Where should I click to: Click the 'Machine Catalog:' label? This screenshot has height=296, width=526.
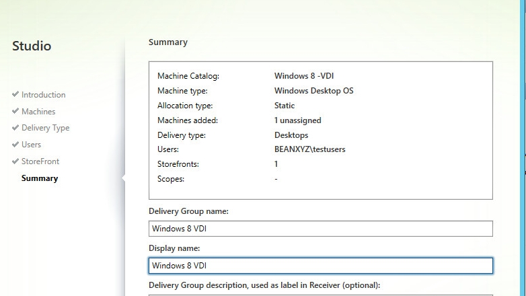click(188, 76)
